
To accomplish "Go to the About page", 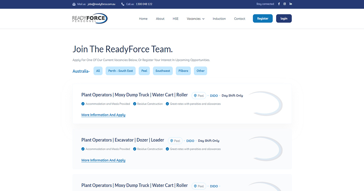I will (x=160, y=18).
